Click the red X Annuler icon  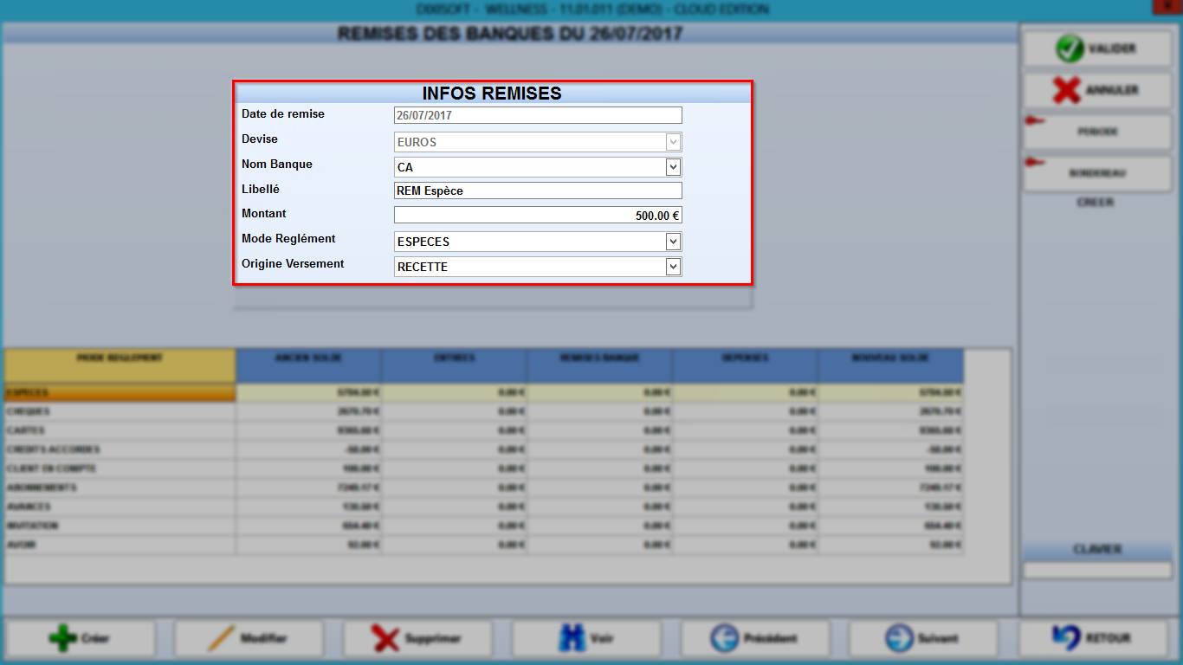(x=1066, y=90)
